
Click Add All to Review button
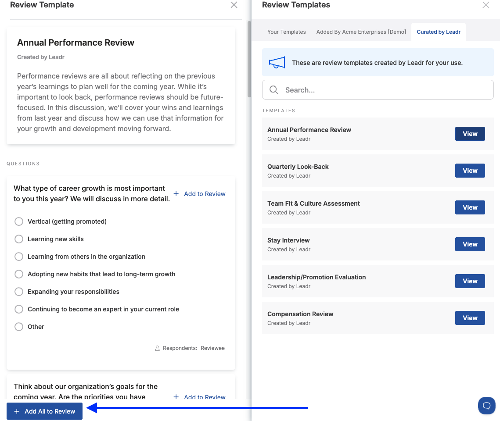45,411
